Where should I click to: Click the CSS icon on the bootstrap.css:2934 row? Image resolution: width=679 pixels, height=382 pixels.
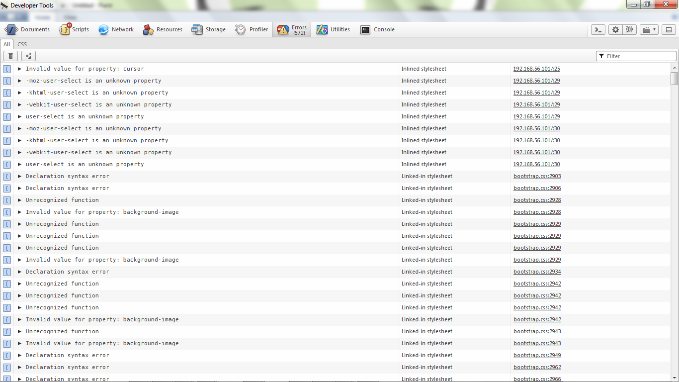[x=7, y=272]
